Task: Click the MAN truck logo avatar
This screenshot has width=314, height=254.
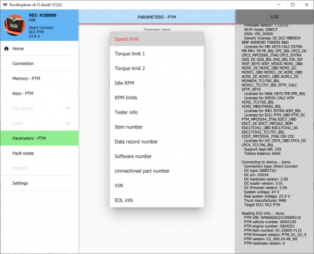Action: coord(14,25)
